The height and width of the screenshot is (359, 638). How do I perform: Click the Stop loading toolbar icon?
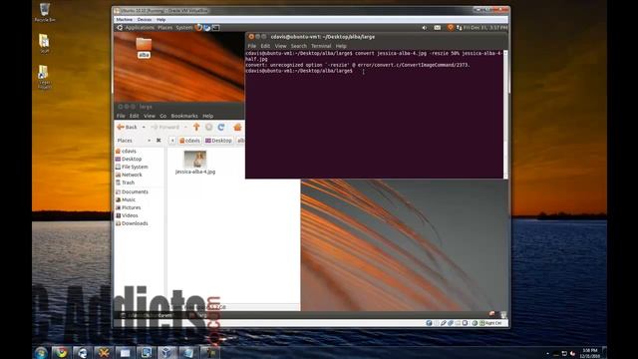pos(208,127)
